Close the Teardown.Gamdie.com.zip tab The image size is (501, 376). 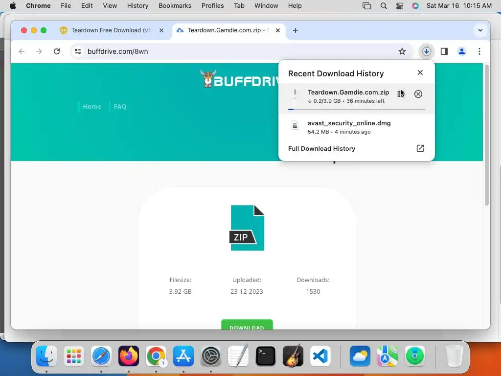pyautogui.click(x=278, y=30)
